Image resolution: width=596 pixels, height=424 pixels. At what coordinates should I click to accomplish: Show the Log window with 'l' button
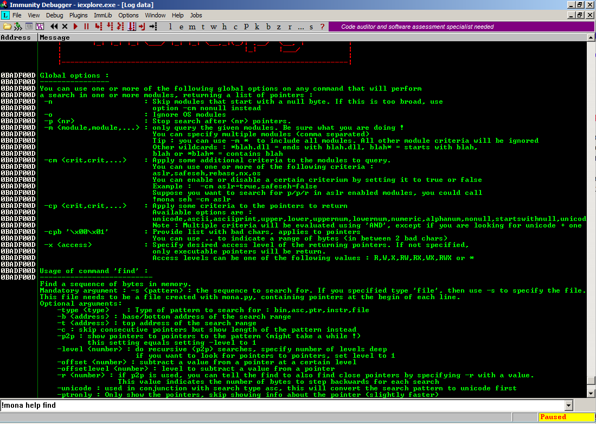coord(170,27)
